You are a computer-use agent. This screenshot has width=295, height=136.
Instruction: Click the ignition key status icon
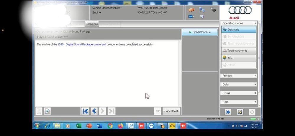(x=213, y=10)
